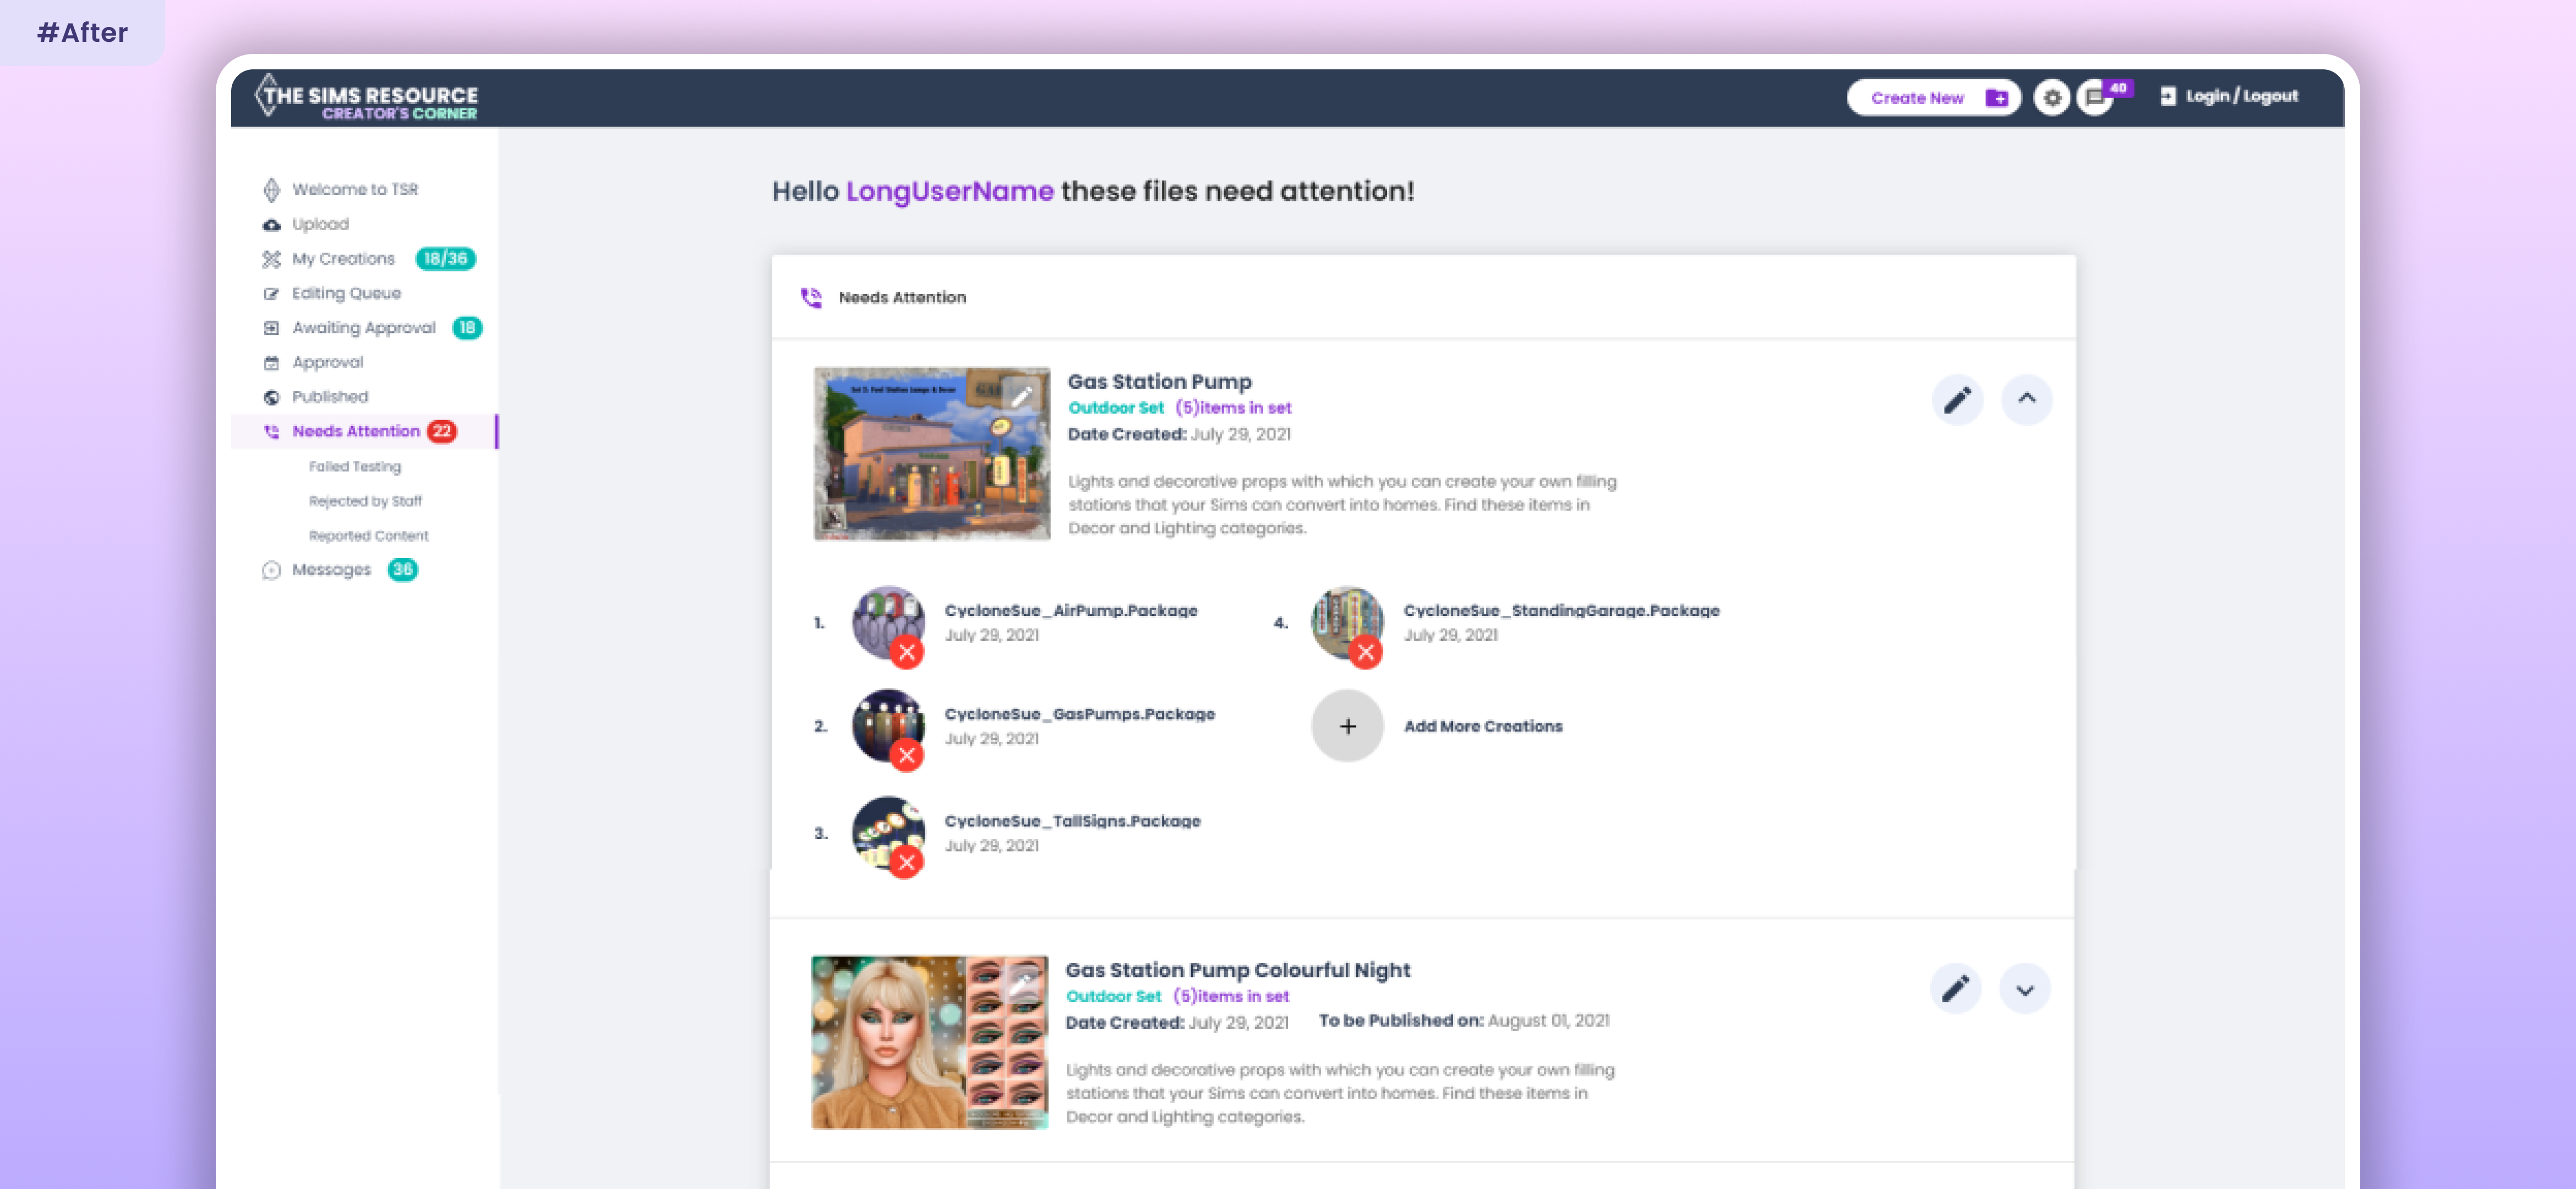Click Outdoor Set link under Gas Station Pump

point(1115,408)
